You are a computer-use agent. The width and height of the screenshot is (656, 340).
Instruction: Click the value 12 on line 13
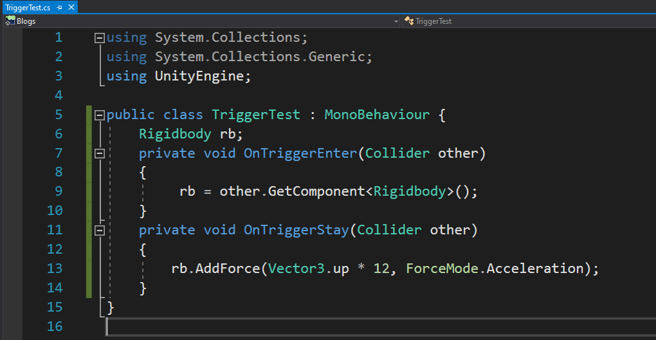tap(381, 269)
